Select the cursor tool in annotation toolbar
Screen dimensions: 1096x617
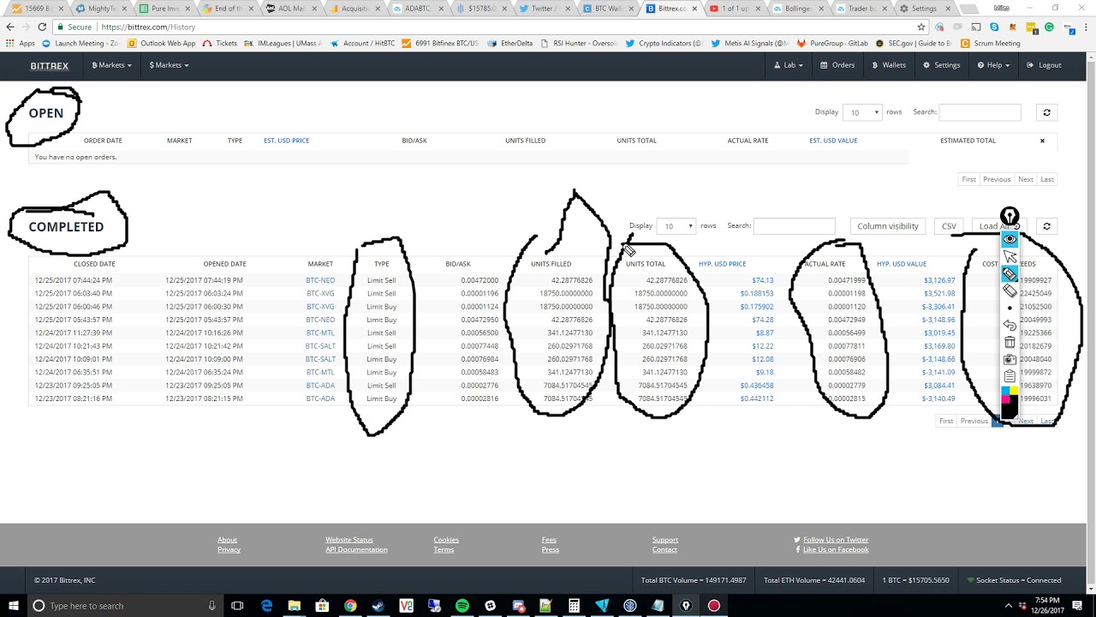[1010, 257]
